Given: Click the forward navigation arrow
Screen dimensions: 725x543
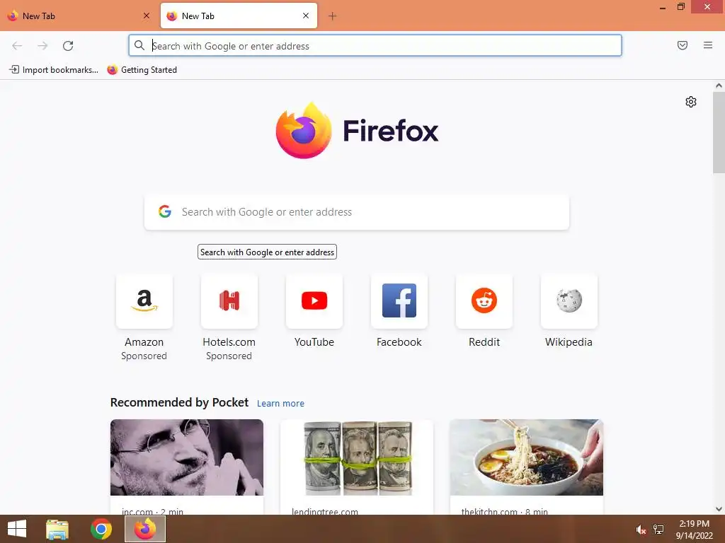Looking at the screenshot, I should tap(42, 46).
